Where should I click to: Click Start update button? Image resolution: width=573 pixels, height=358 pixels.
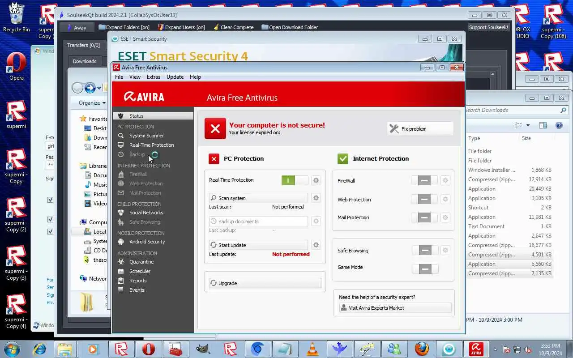(258, 245)
